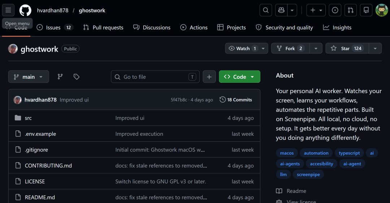
Task: Open the LICENSE file
Action: click(35, 181)
